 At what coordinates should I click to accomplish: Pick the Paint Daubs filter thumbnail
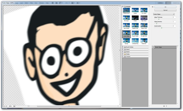click(126, 25)
